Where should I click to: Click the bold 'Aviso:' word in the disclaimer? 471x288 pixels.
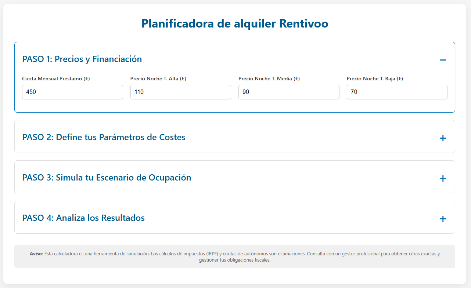tap(36, 254)
